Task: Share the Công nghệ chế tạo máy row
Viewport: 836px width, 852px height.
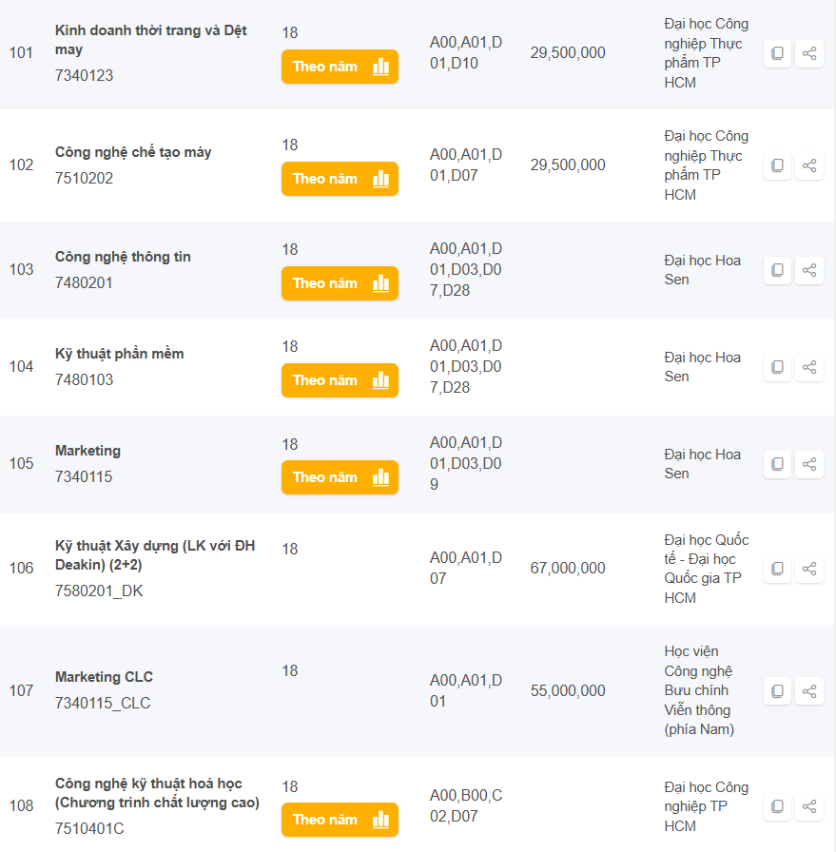Action: click(x=809, y=165)
